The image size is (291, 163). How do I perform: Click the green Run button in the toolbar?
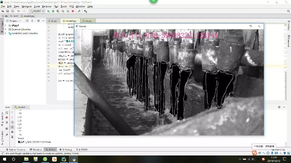[x=48, y=11]
